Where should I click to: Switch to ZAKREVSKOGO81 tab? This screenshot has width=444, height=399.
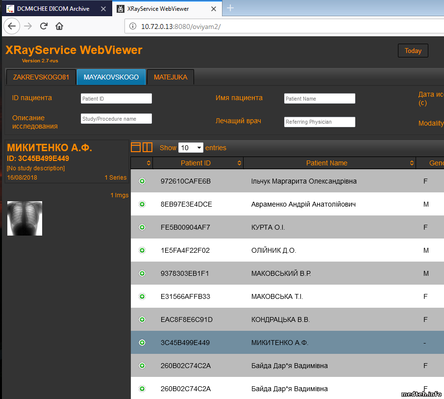41,77
